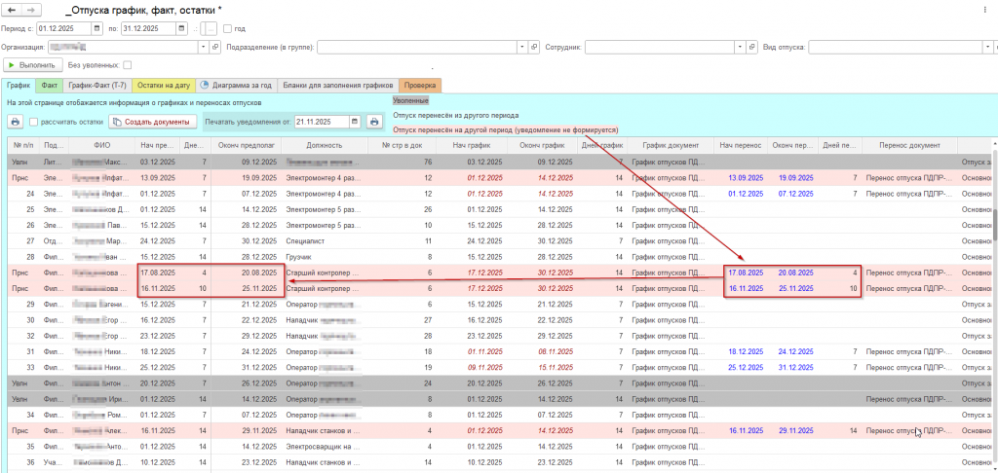Click the forward navigation arrow
998x473 pixels.
pos(32,9)
